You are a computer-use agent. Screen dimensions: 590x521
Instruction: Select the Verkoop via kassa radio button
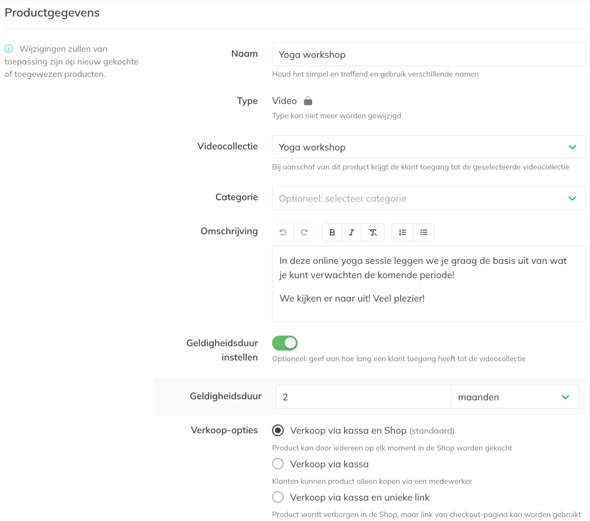(x=278, y=464)
